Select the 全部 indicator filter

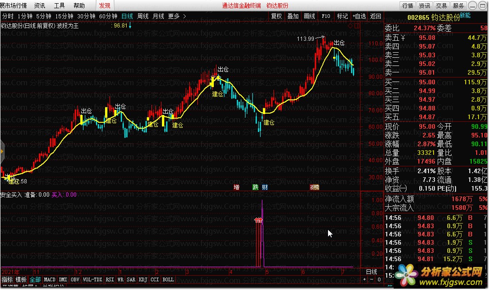pos(35,279)
